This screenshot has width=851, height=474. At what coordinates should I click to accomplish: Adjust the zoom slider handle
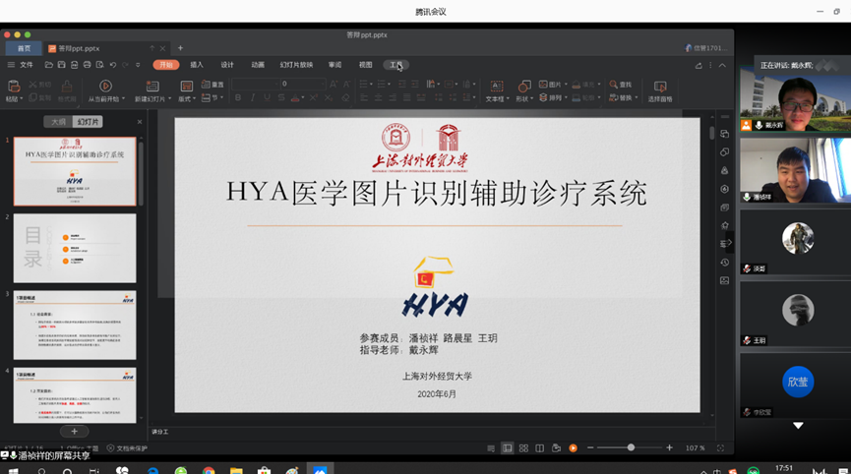point(631,448)
